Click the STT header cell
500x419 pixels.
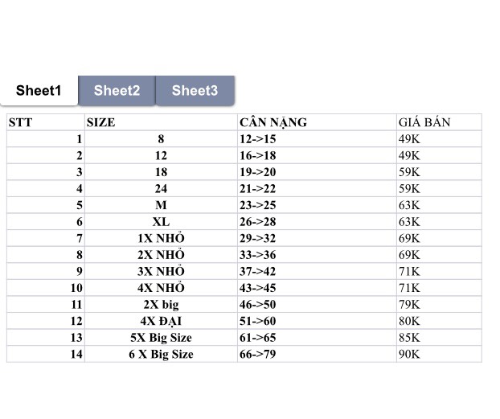tap(46, 122)
